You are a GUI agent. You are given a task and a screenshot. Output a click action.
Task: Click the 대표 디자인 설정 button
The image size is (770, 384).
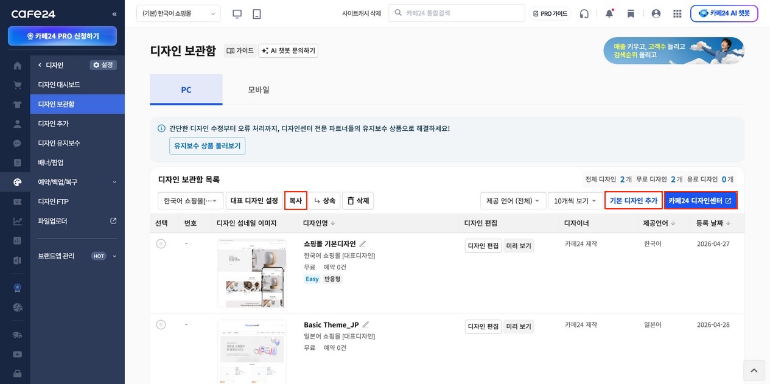coord(254,201)
